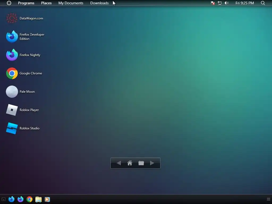Open My Documents from the top bar

click(x=71, y=3)
